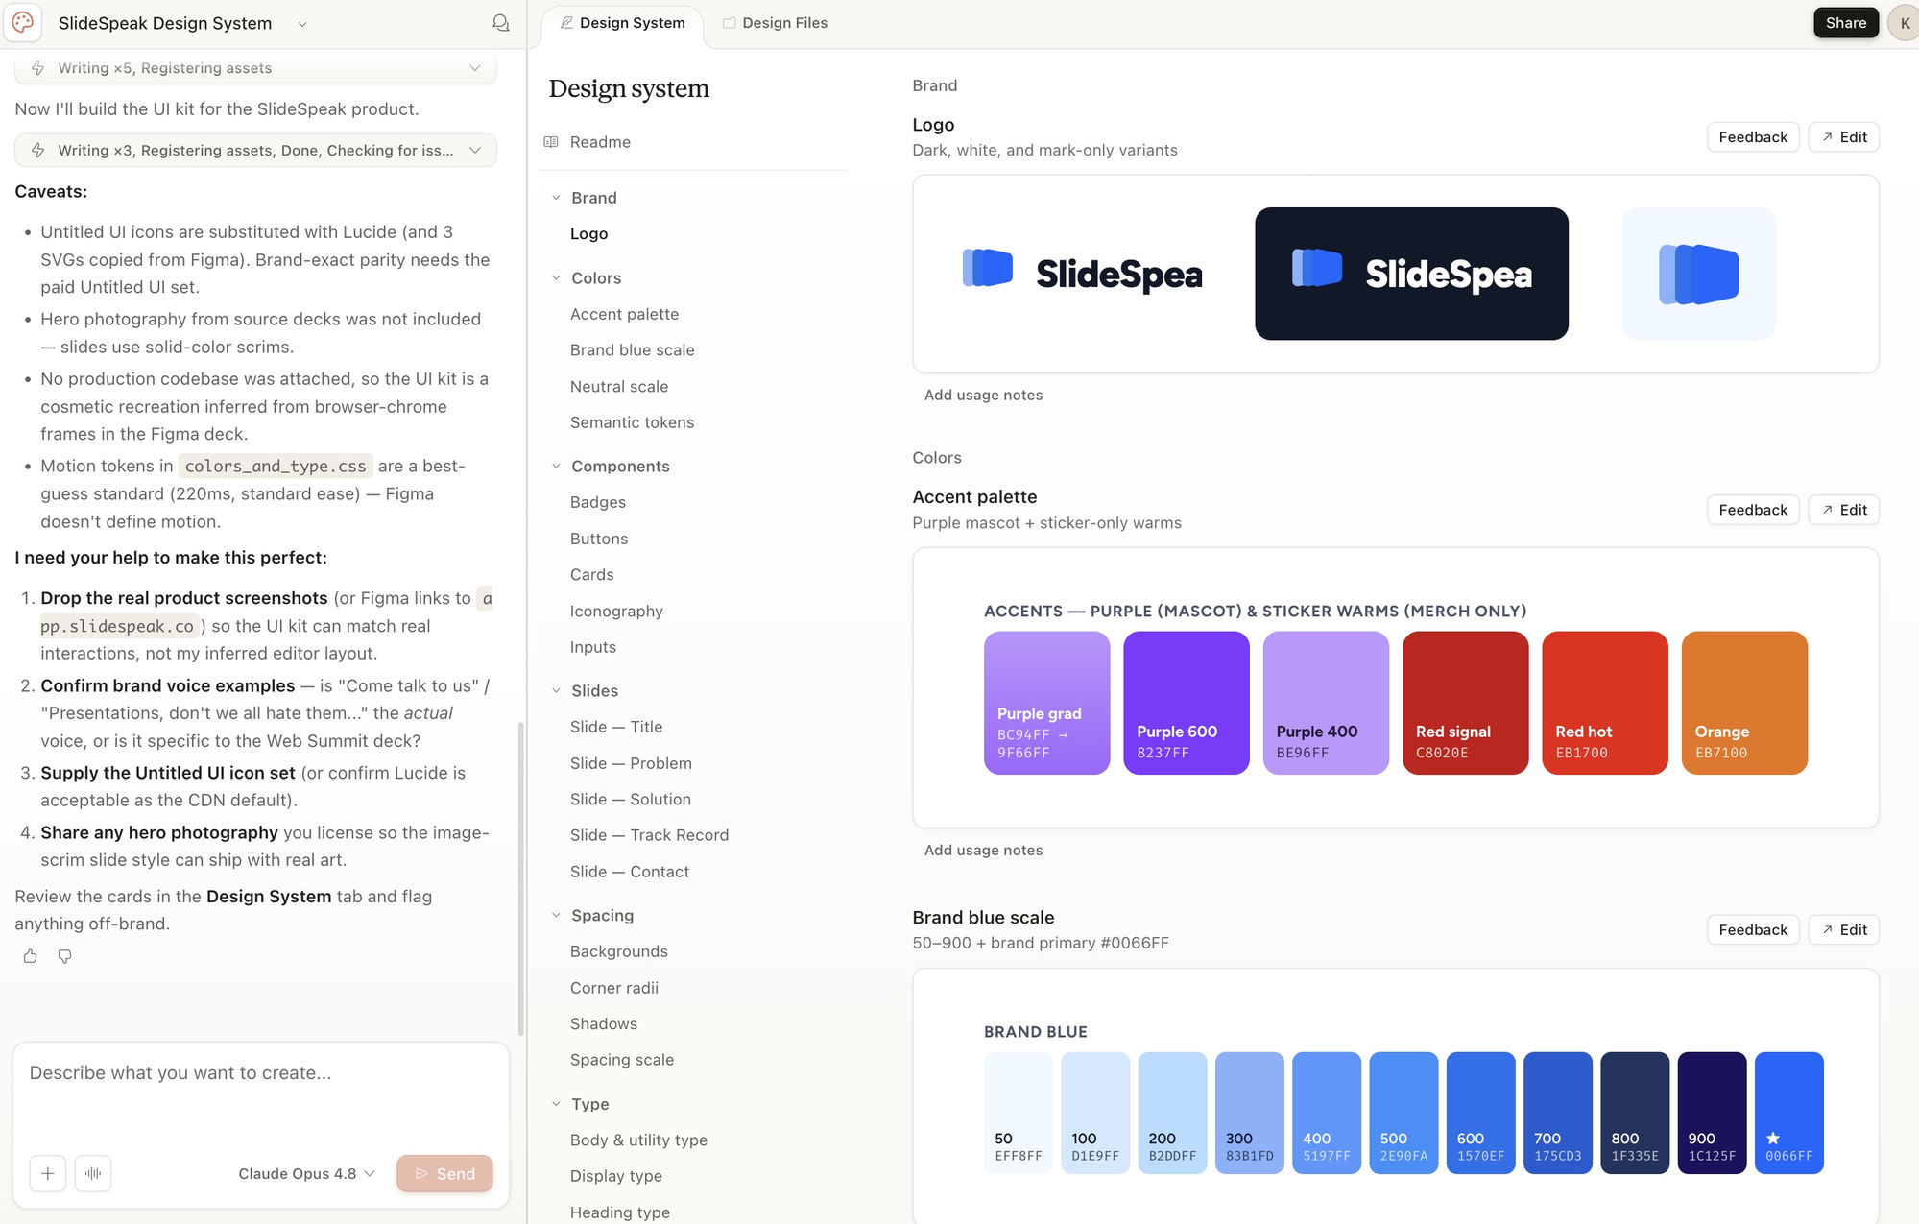
Task: Open Shadows item
Action: [x=604, y=1024]
